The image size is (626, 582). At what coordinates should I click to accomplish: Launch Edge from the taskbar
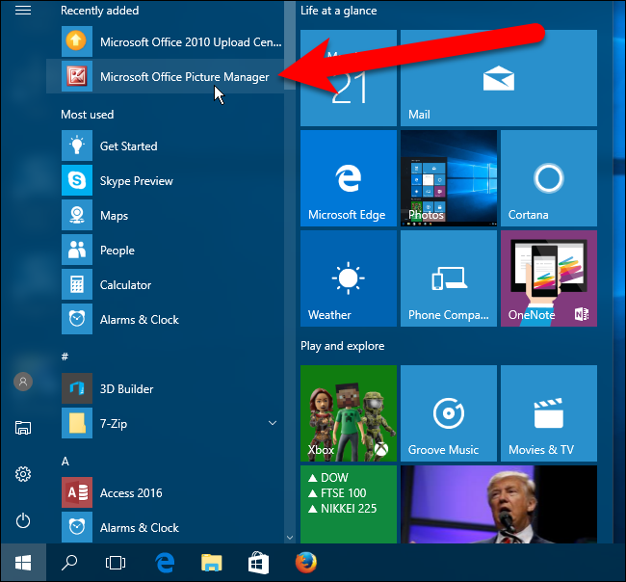pyautogui.click(x=165, y=563)
